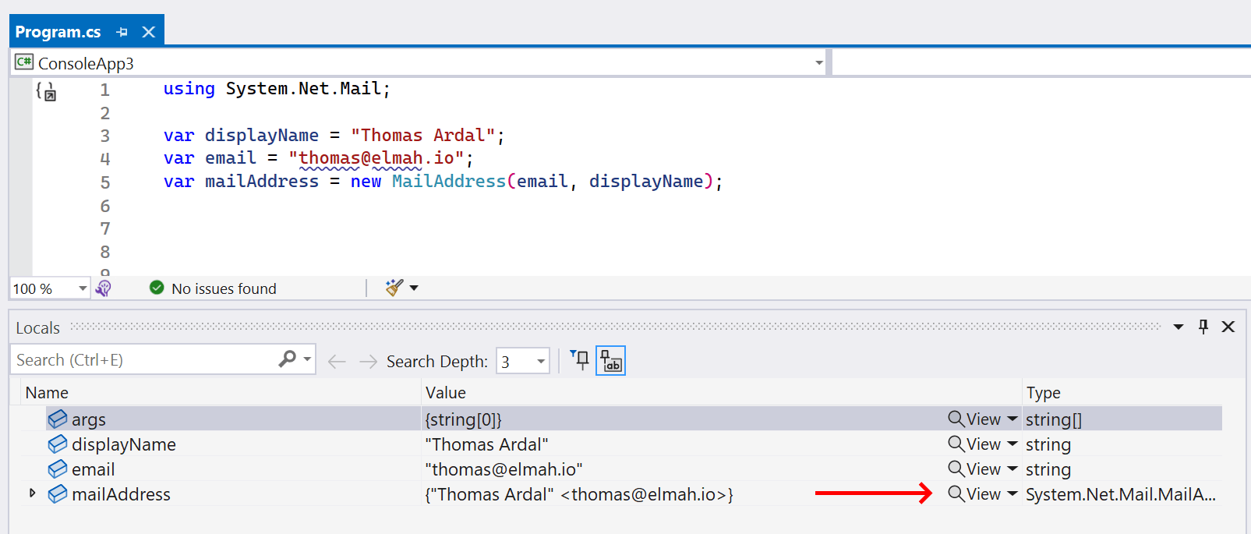Image resolution: width=1251 pixels, height=534 pixels.
Task: Open the ConsoleApp3 project dropdown
Action: coord(819,63)
